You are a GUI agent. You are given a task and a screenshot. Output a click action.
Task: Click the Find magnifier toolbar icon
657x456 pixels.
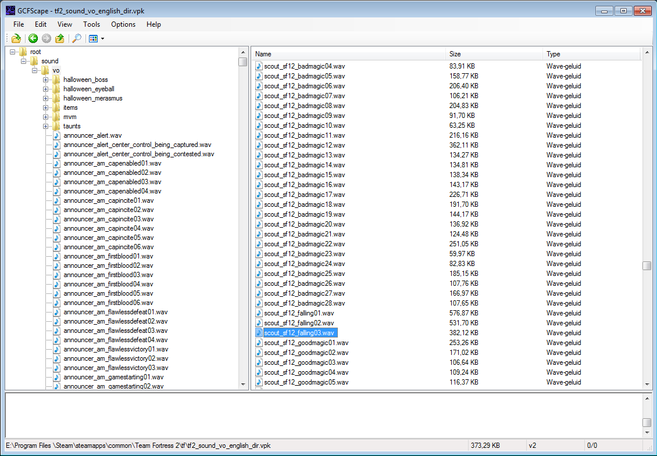[77, 38]
